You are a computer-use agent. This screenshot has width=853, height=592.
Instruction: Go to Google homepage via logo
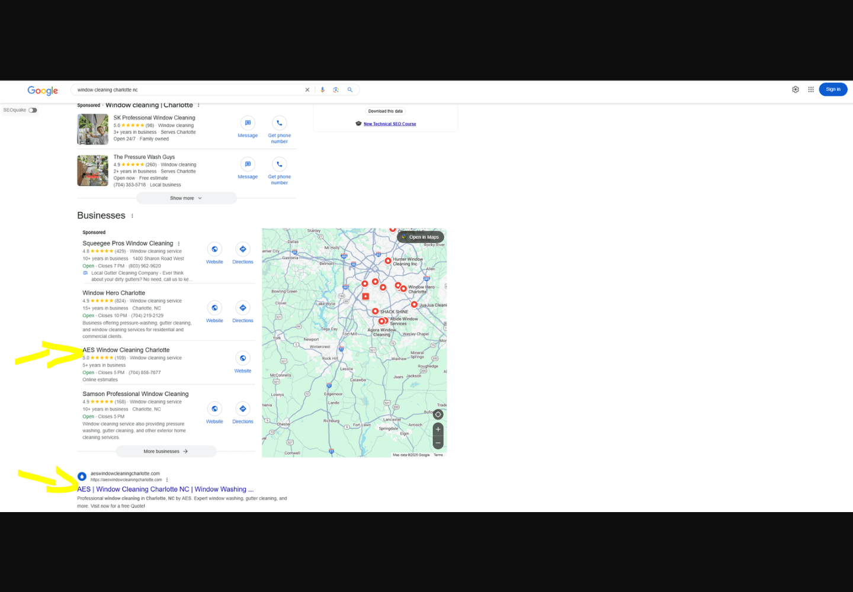pyautogui.click(x=43, y=91)
